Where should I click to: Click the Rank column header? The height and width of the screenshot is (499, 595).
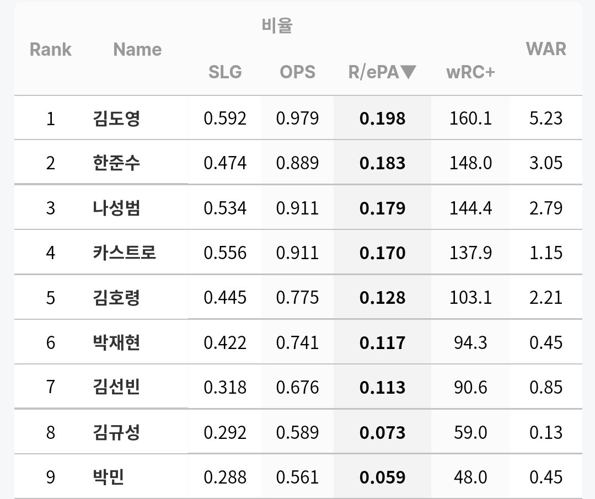(x=51, y=50)
